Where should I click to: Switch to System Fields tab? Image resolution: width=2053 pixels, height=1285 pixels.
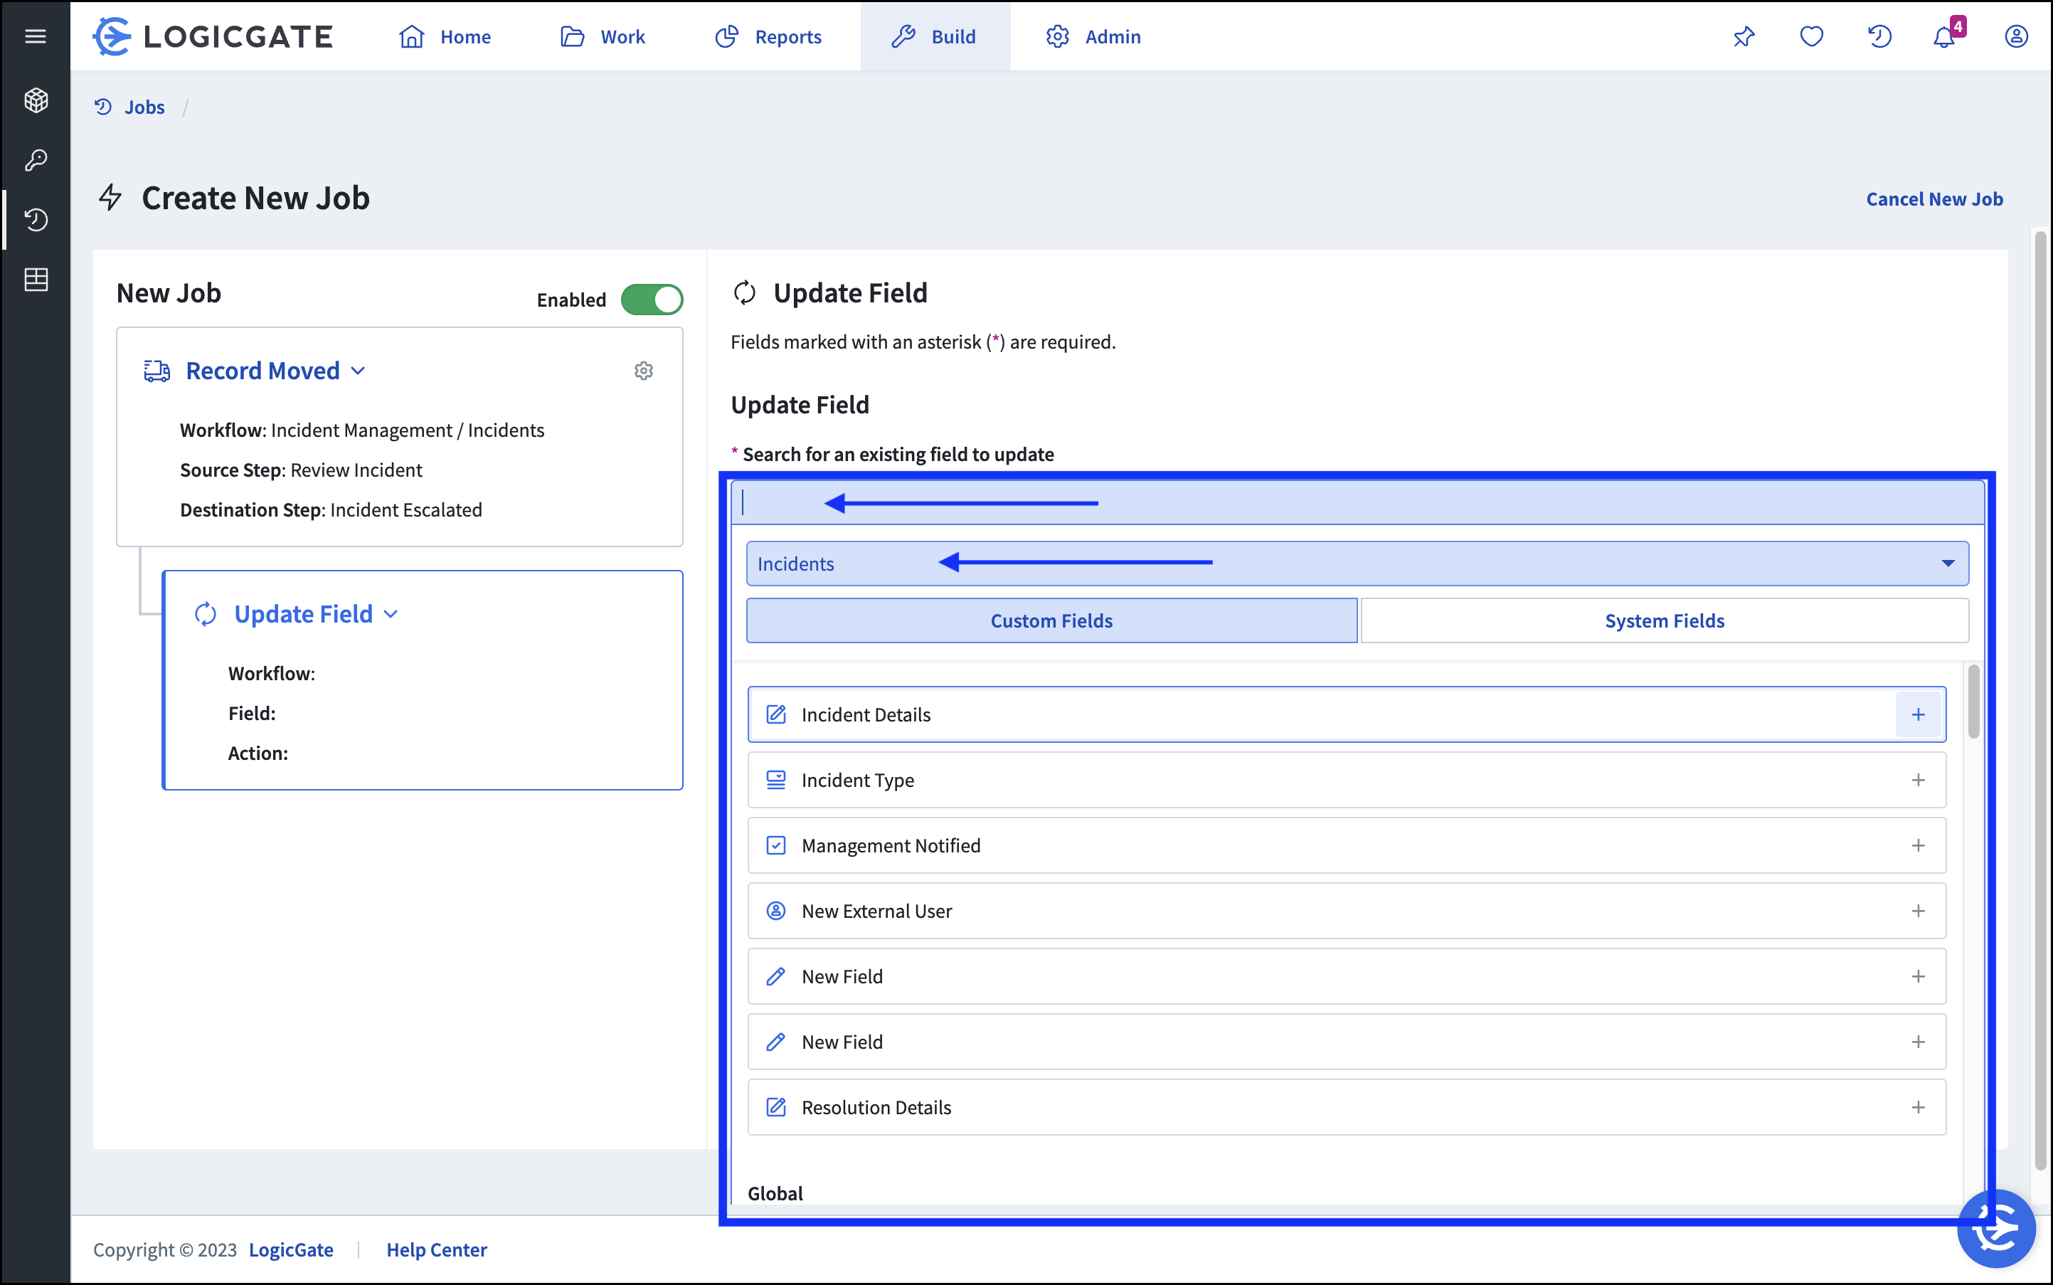[1664, 621]
